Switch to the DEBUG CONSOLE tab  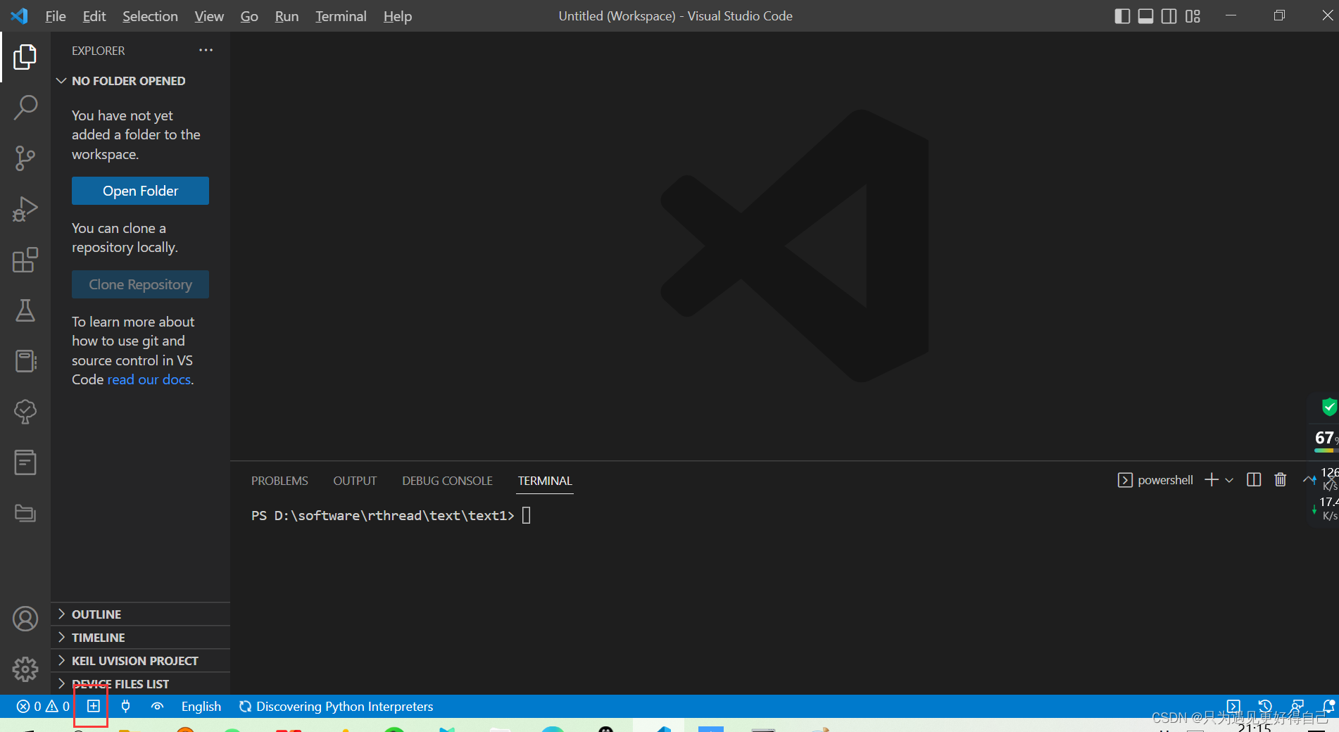click(447, 481)
